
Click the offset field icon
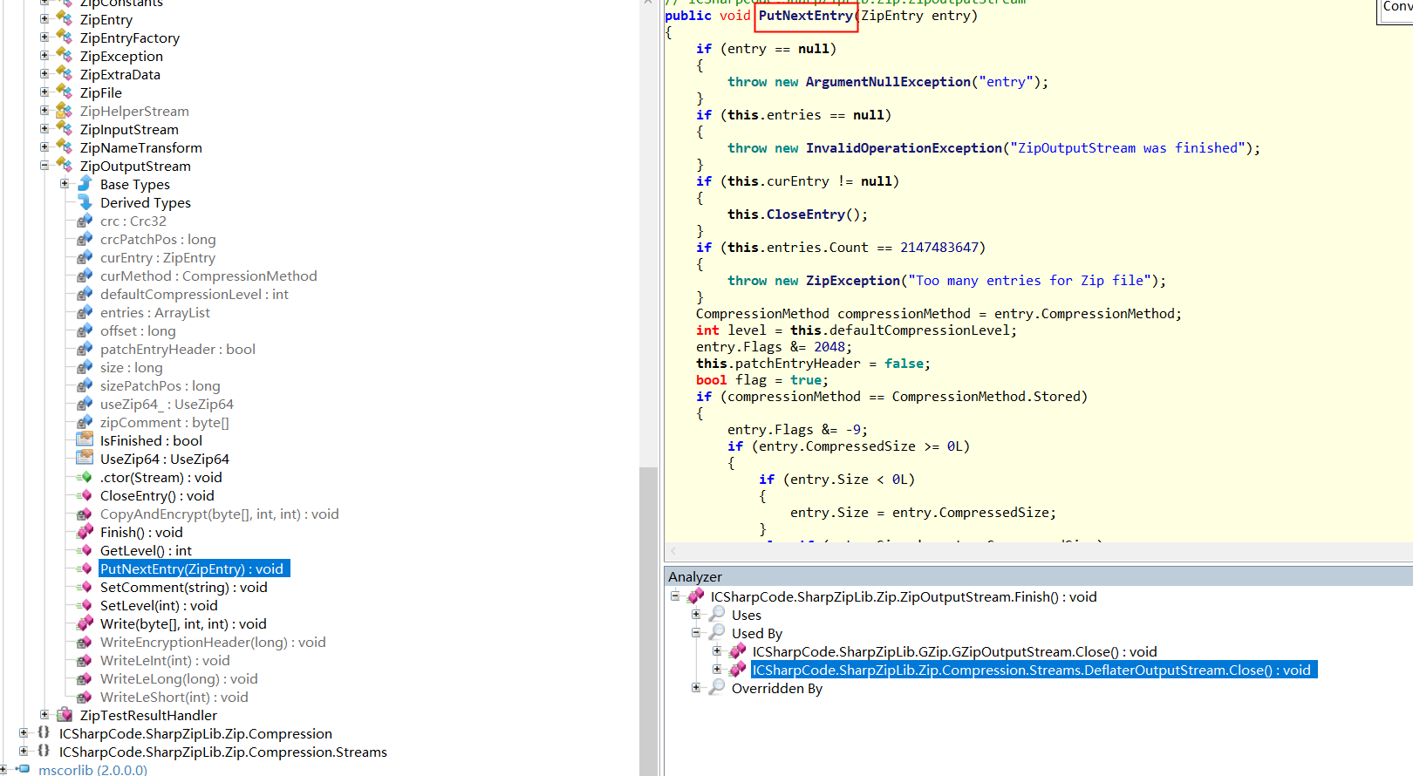click(x=85, y=330)
